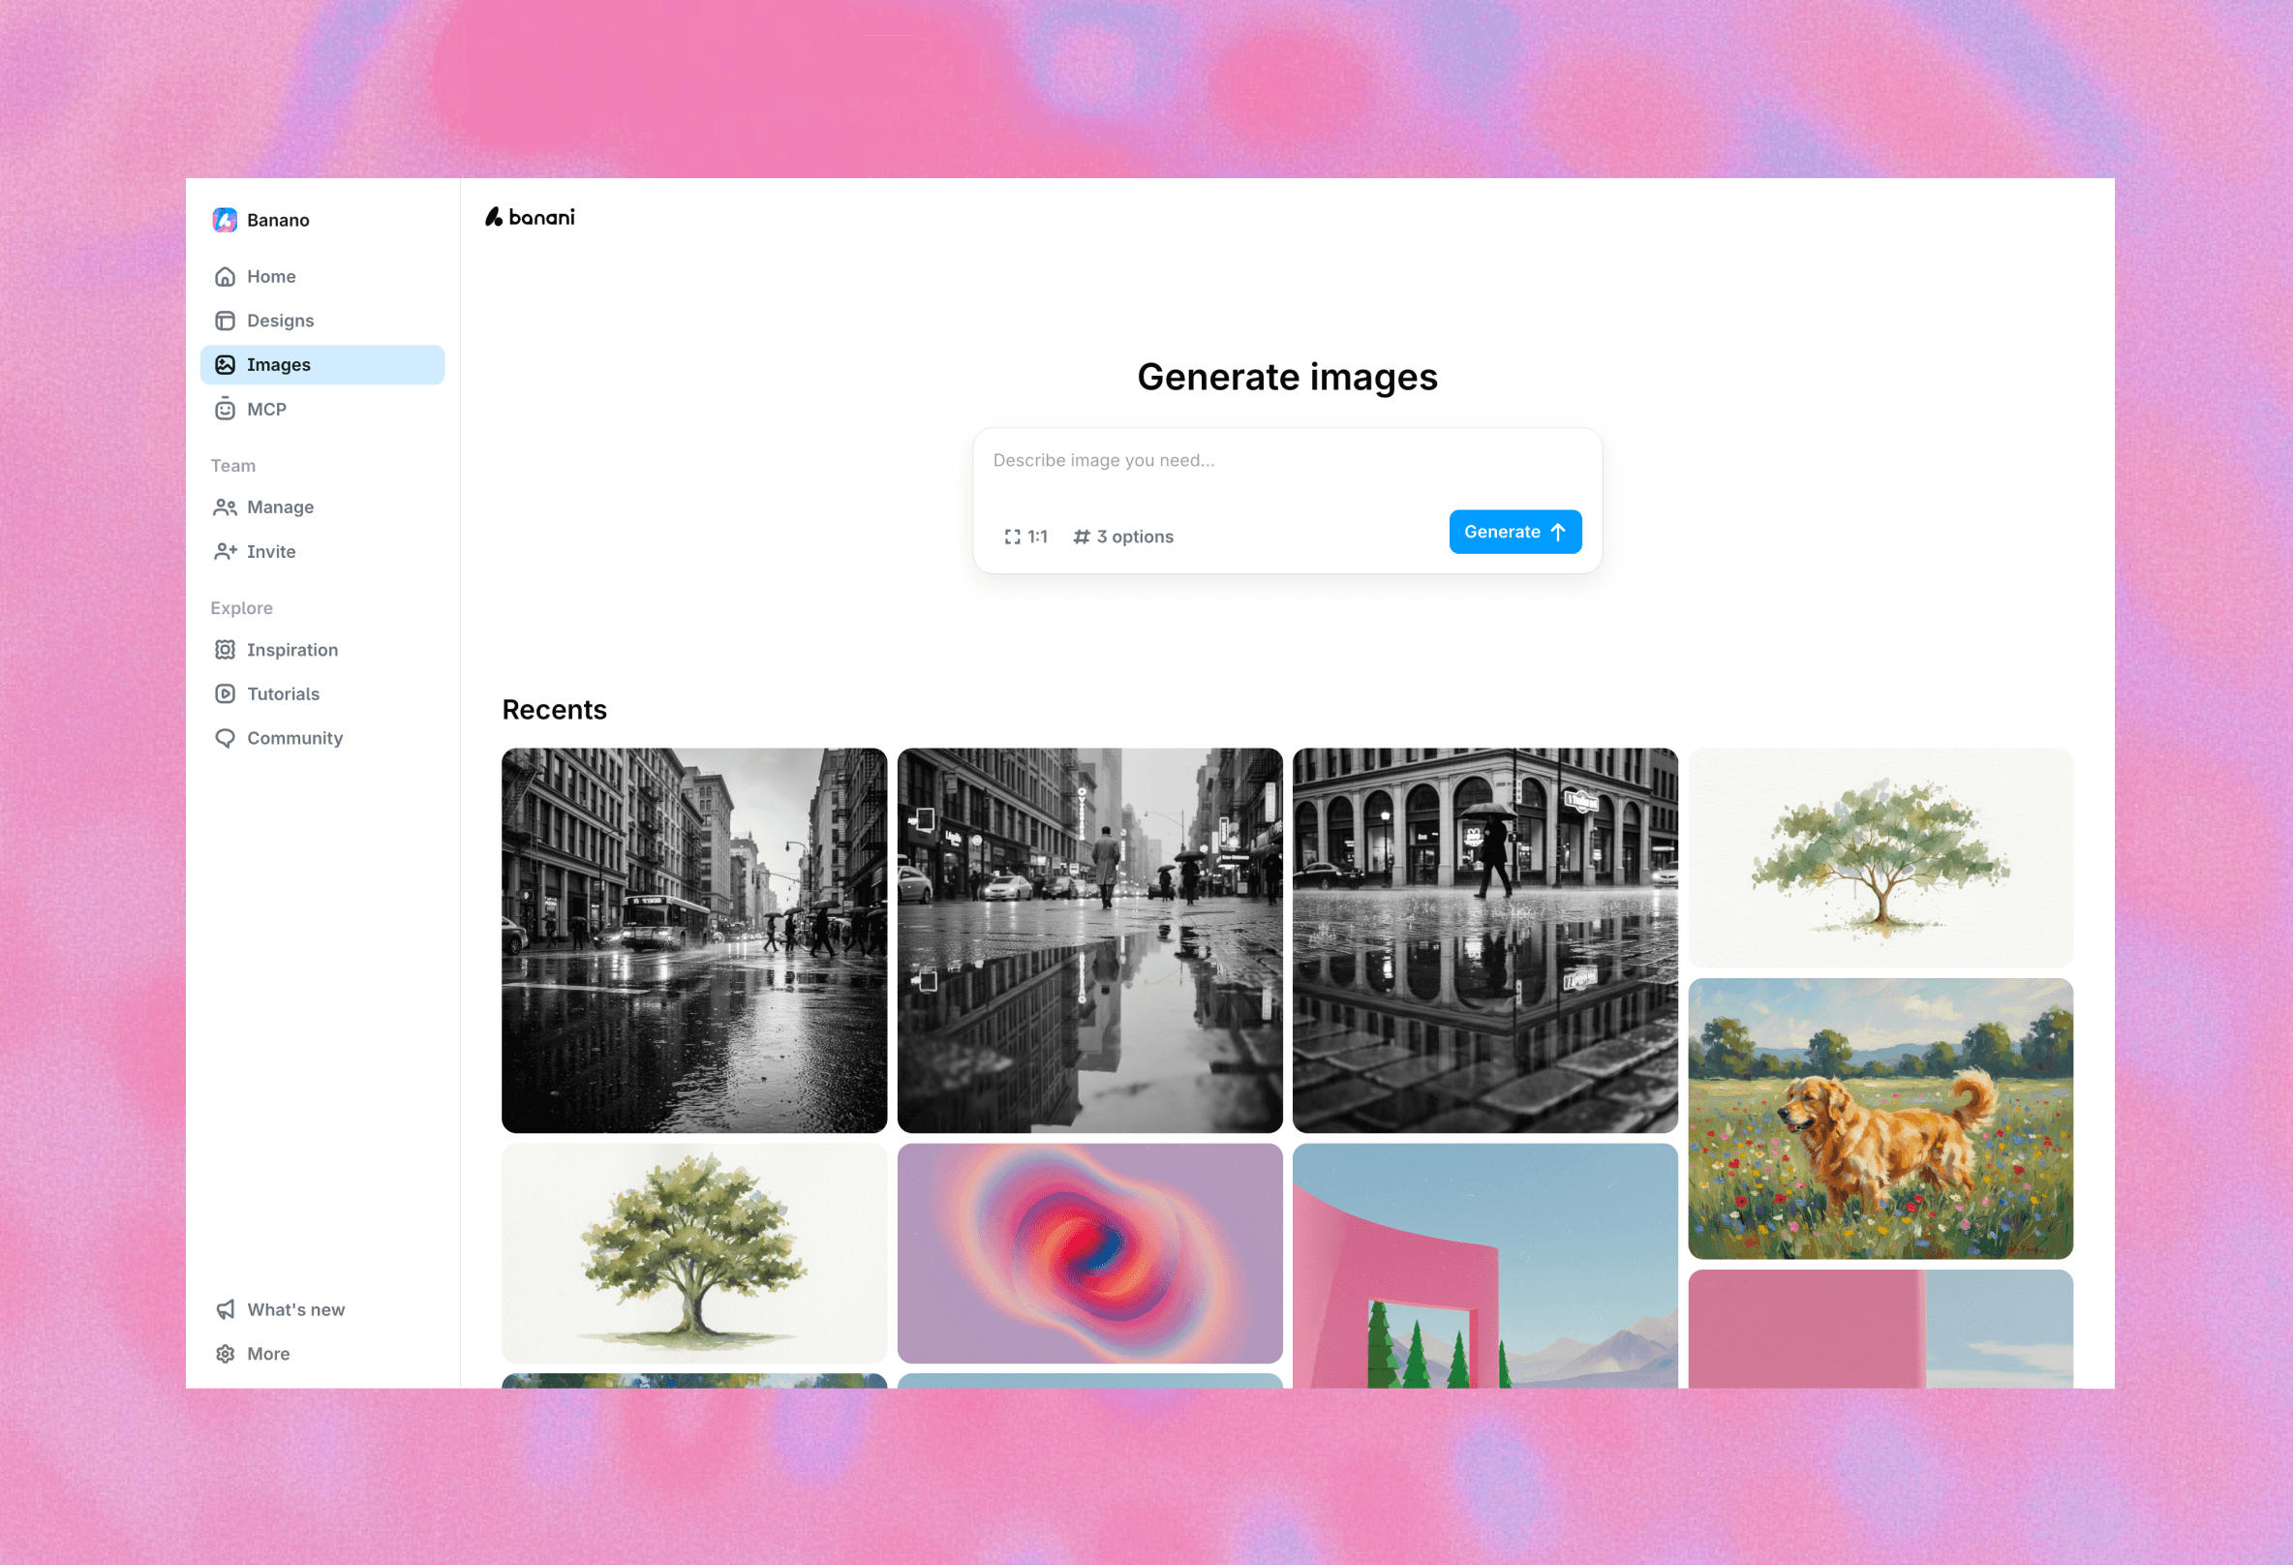Click the What's new megaphone icon

pyautogui.click(x=225, y=1309)
